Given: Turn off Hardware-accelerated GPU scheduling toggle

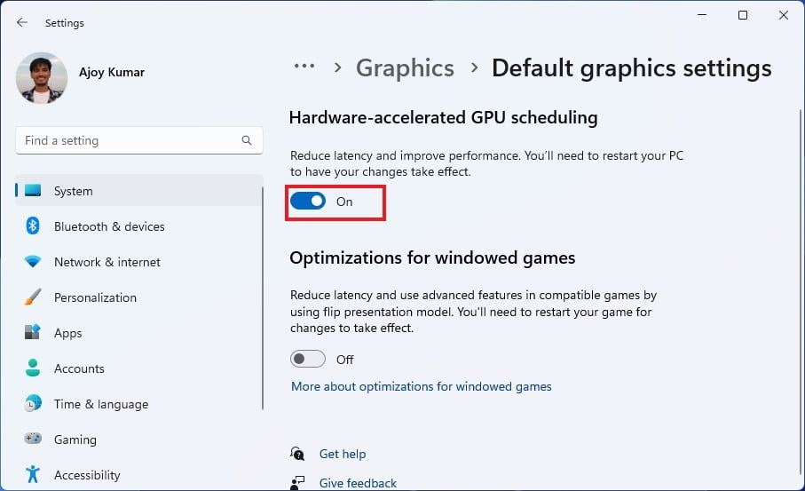Looking at the screenshot, I should pos(308,201).
